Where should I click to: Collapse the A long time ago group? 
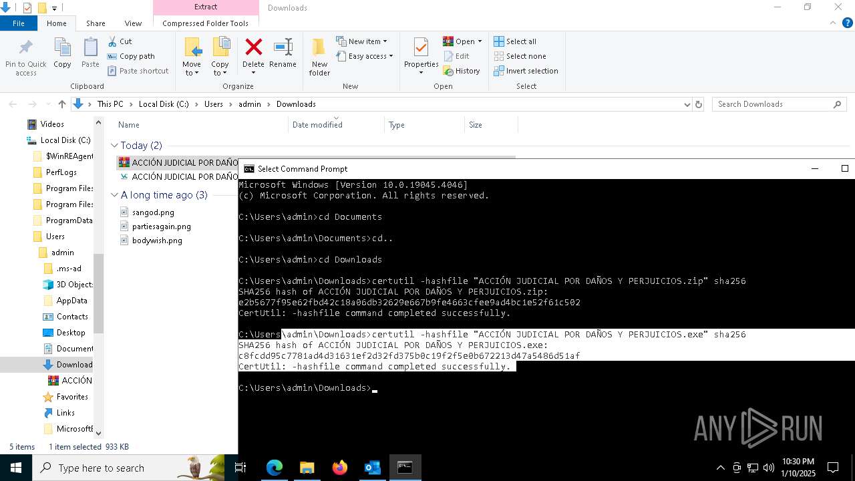pos(114,195)
